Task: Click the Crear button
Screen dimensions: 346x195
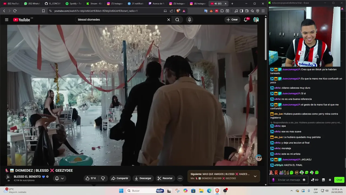Action: (232, 19)
